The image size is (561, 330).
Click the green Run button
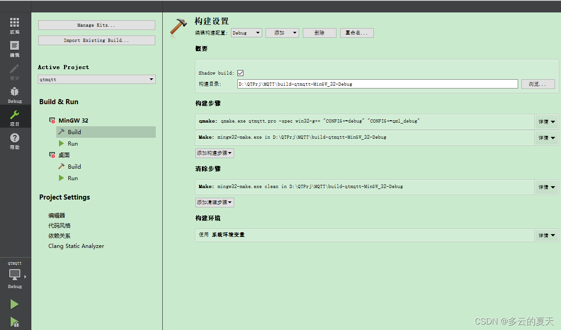15,304
